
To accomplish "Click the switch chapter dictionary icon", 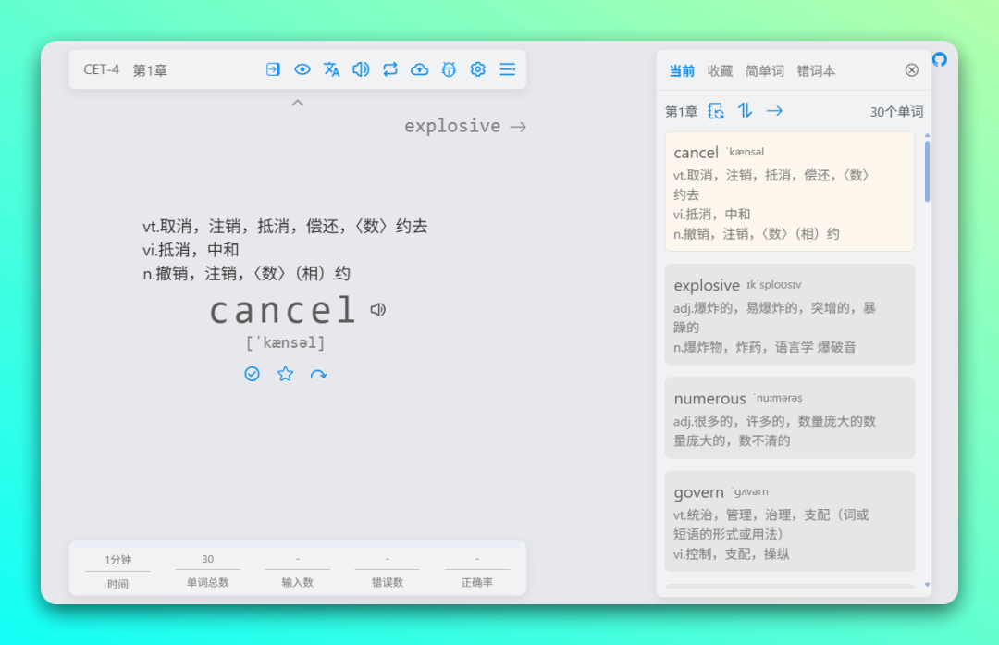I will tap(715, 111).
